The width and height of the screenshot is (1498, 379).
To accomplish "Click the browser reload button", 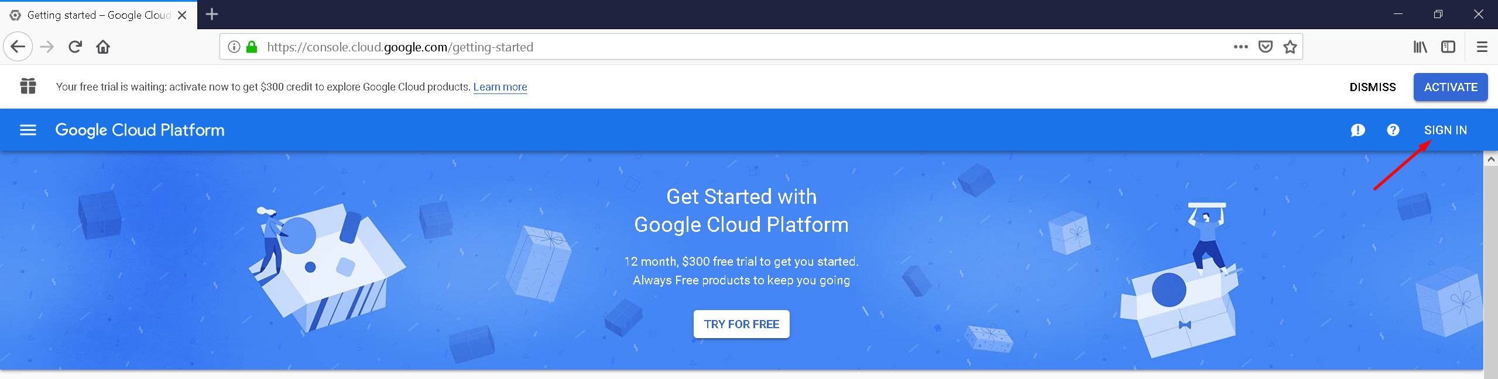I will [x=75, y=47].
